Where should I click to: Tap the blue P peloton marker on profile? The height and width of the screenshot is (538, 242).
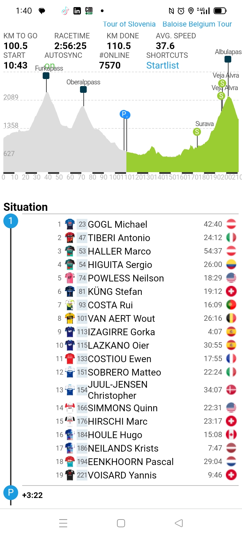tap(125, 114)
